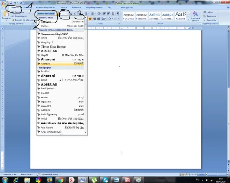Open Skype from the taskbar
Screen dimensions: 230x183
tap(105, 180)
